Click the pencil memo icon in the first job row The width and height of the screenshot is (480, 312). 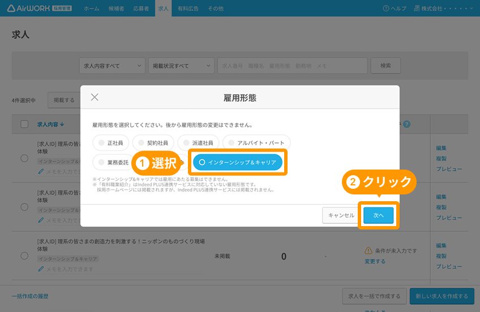(x=41, y=171)
